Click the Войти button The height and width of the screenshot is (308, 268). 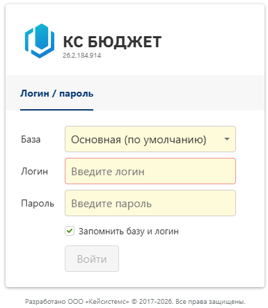coord(92,259)
